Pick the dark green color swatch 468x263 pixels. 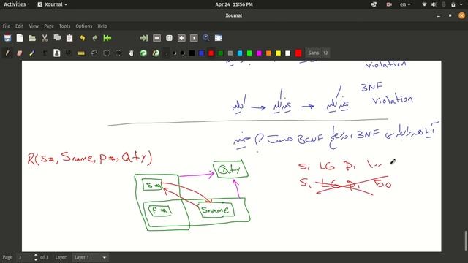pyautogui.click(x=221, y=53)
